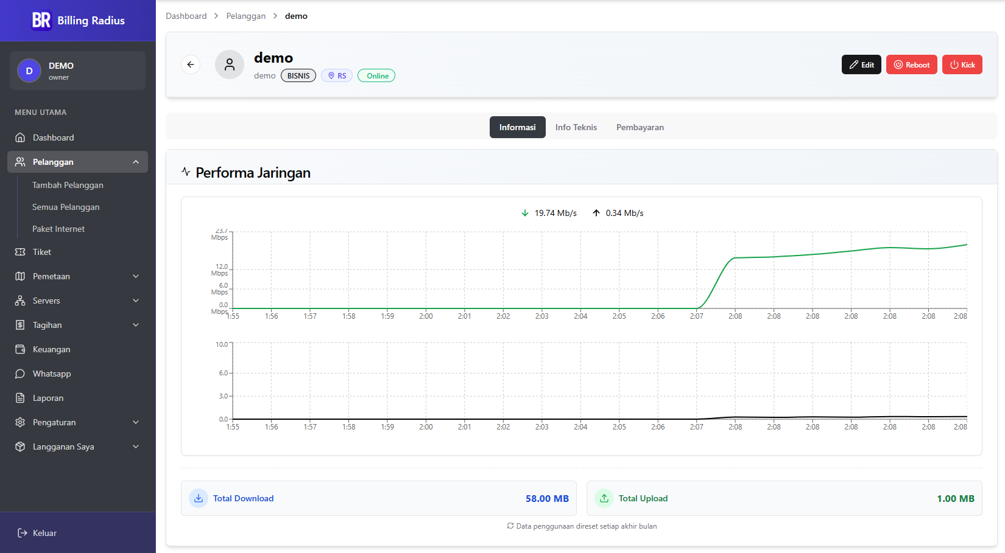Click the Total Download icon

click(199, 498)
